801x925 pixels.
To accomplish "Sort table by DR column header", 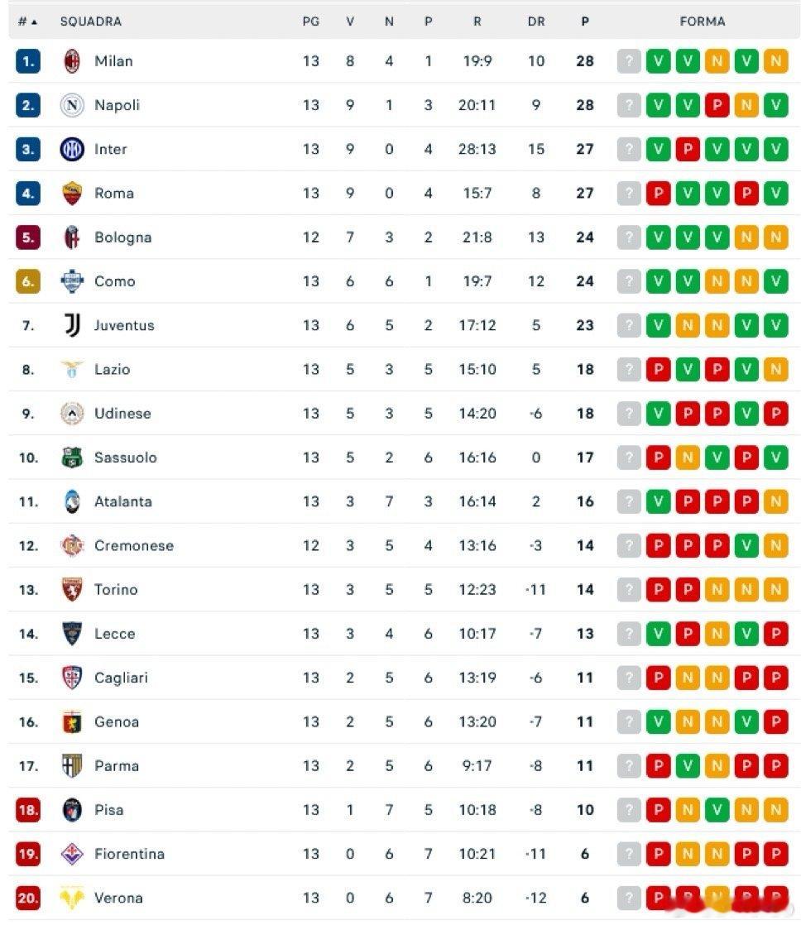I will pos(536,22).
